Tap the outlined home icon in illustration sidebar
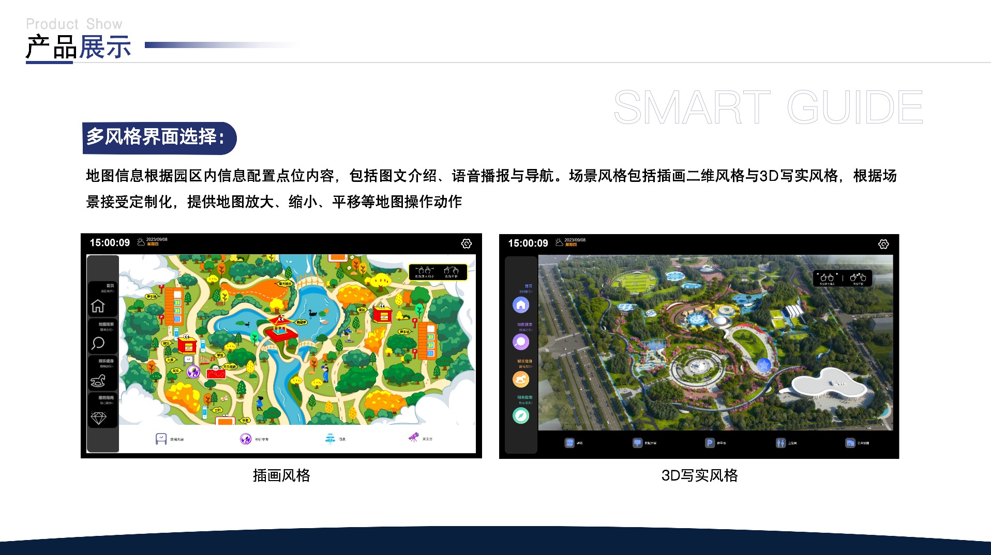 point(98,306)
